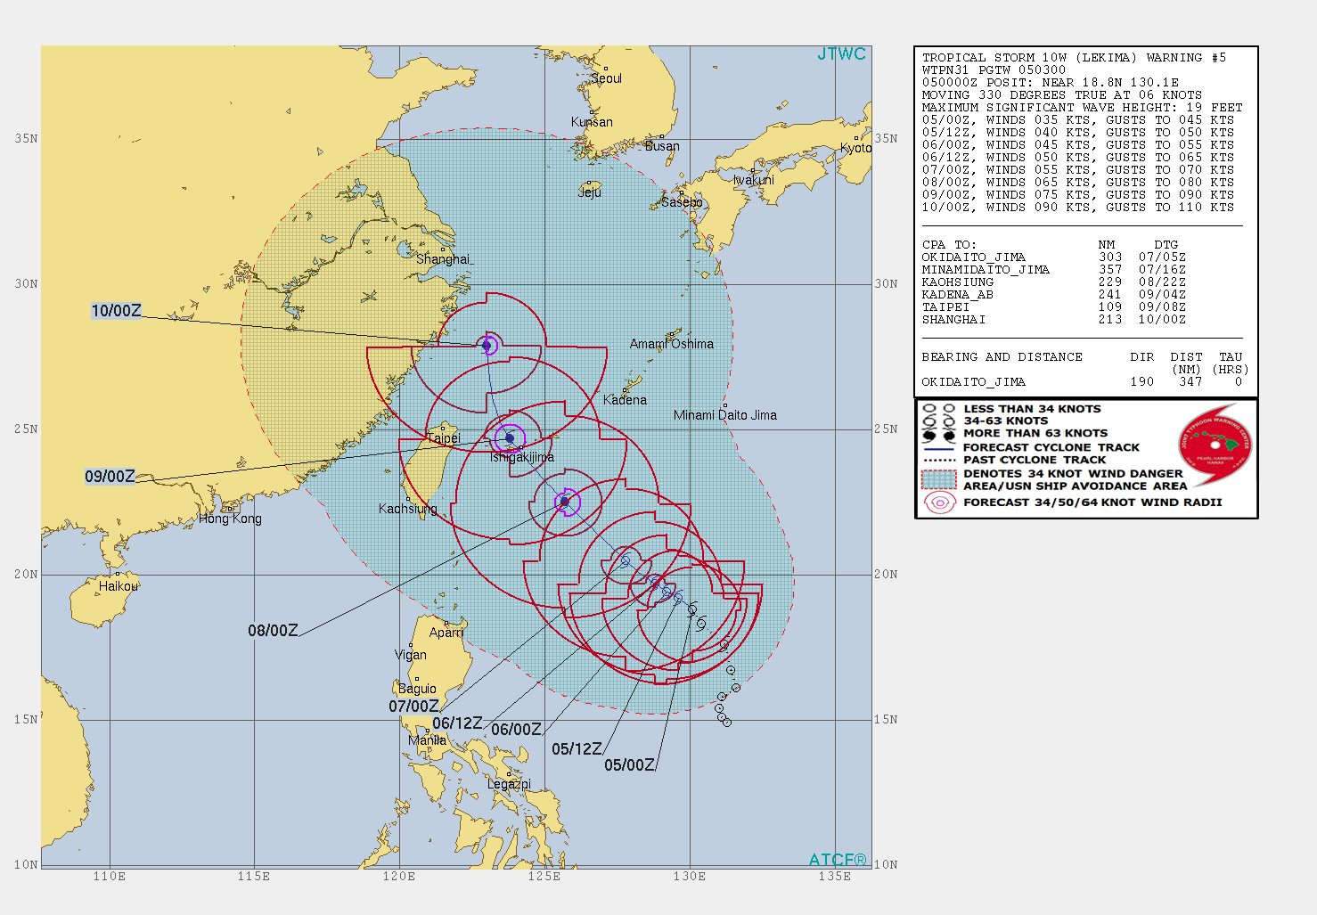Viewport: 1317px width, 915px height.
Task: Click the less than 34 knots symbol
Action: click(938, 409)
